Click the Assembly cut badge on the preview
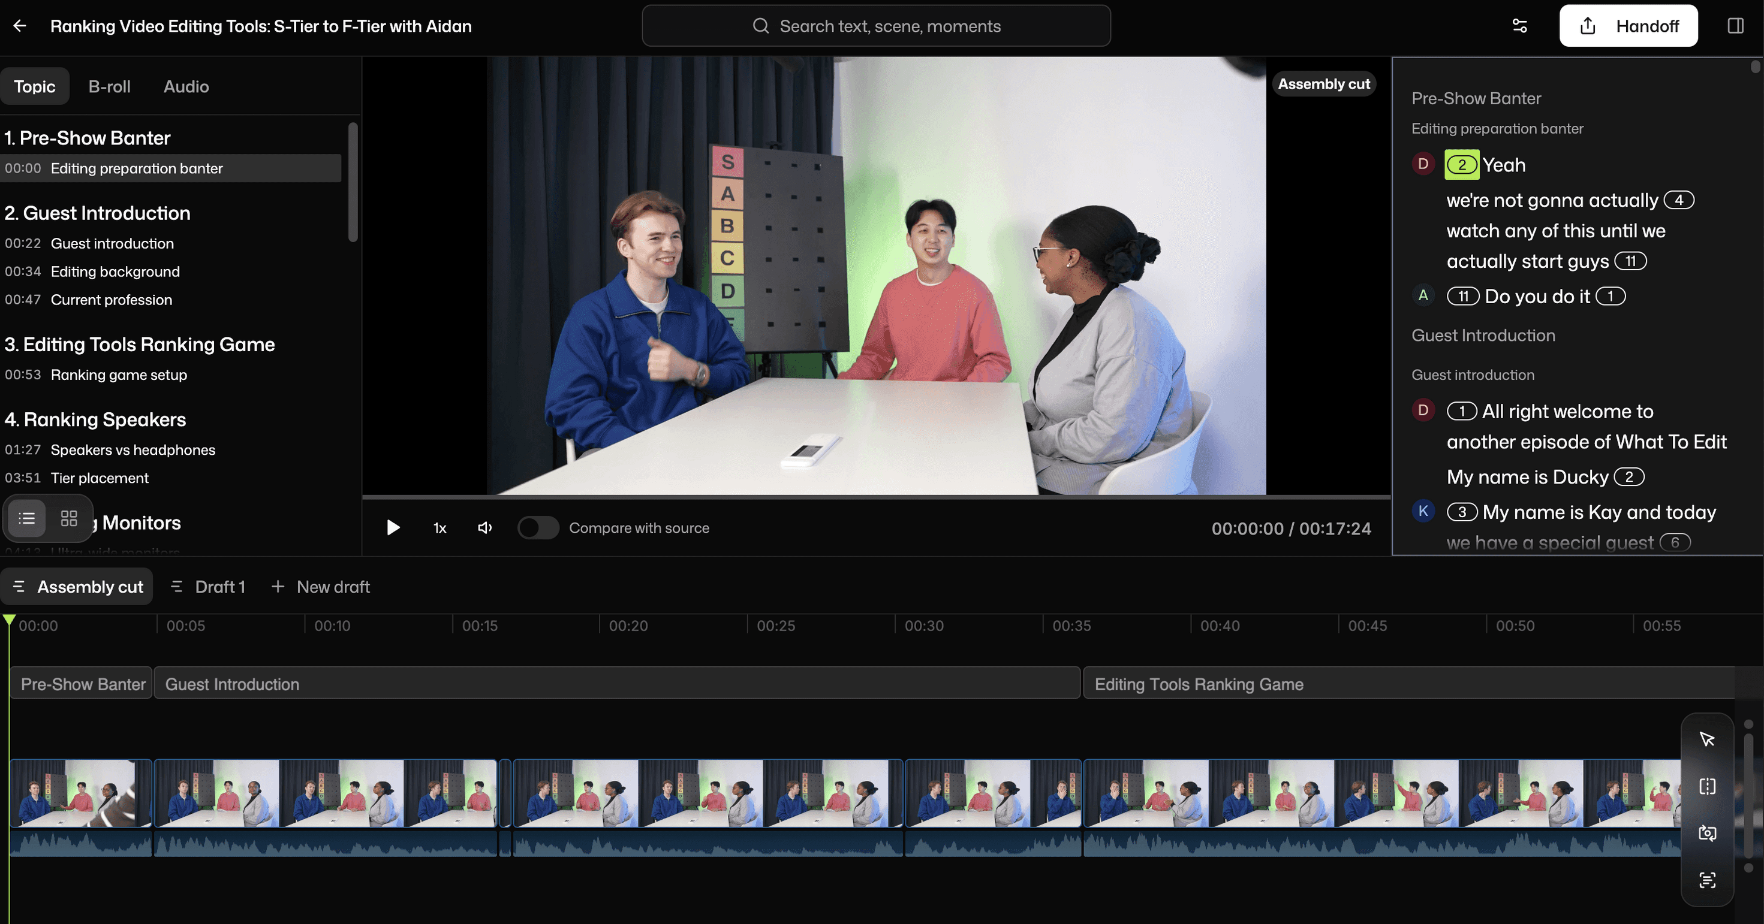Viewport: 1764px width, 924px height. point(1324,84)
